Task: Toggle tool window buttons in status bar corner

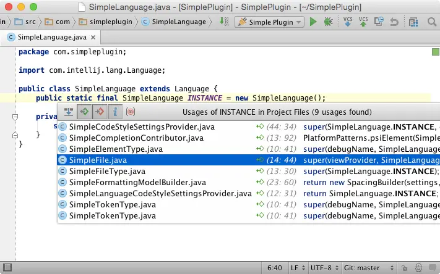Action: tap(7, 268)
